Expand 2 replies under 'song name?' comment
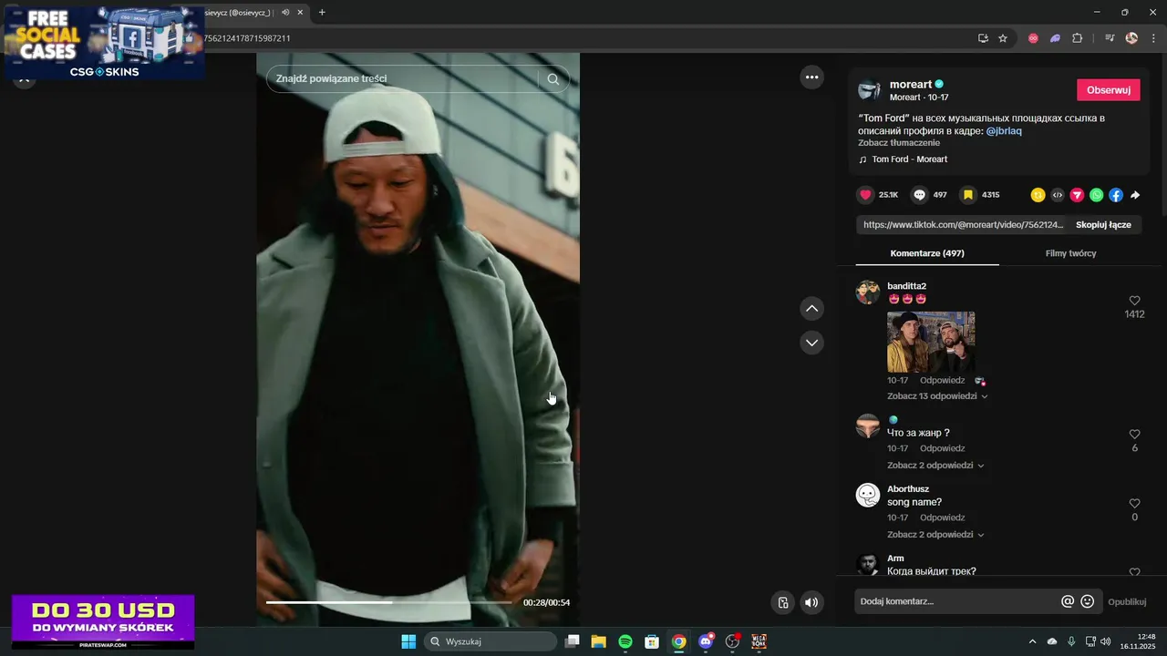1167x656 pixels. tap(935, 535)
